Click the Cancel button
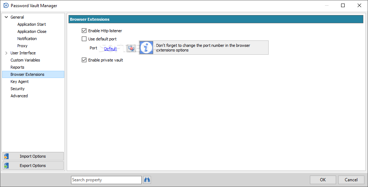This screenshot has width=368, height=187. click(351, 180)
